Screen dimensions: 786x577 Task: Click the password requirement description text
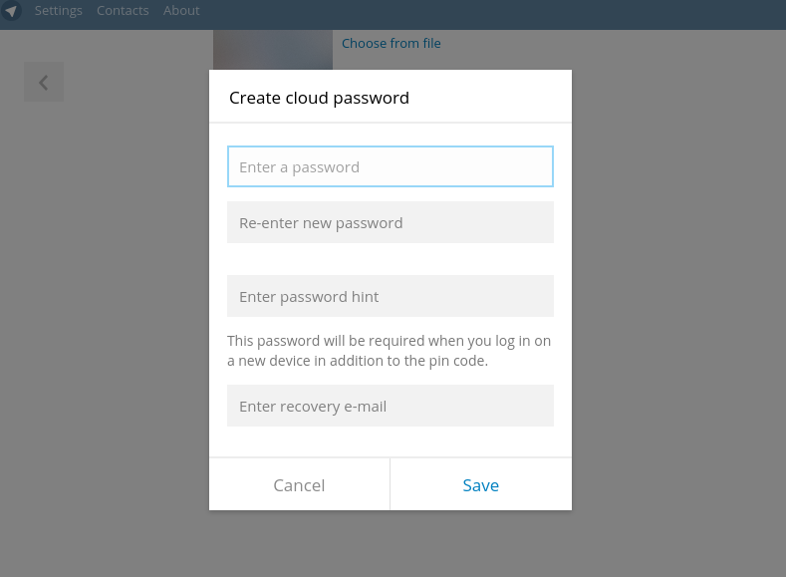pos(389,351)
